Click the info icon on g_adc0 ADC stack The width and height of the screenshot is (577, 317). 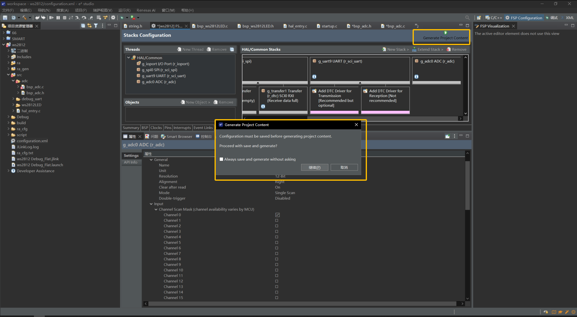(416, 77)
